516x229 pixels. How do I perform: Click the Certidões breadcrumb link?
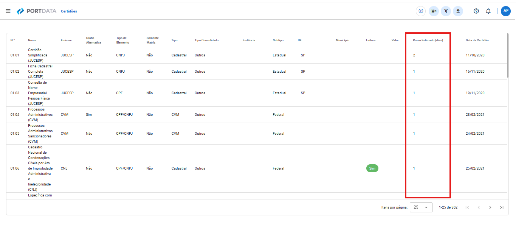69,11
